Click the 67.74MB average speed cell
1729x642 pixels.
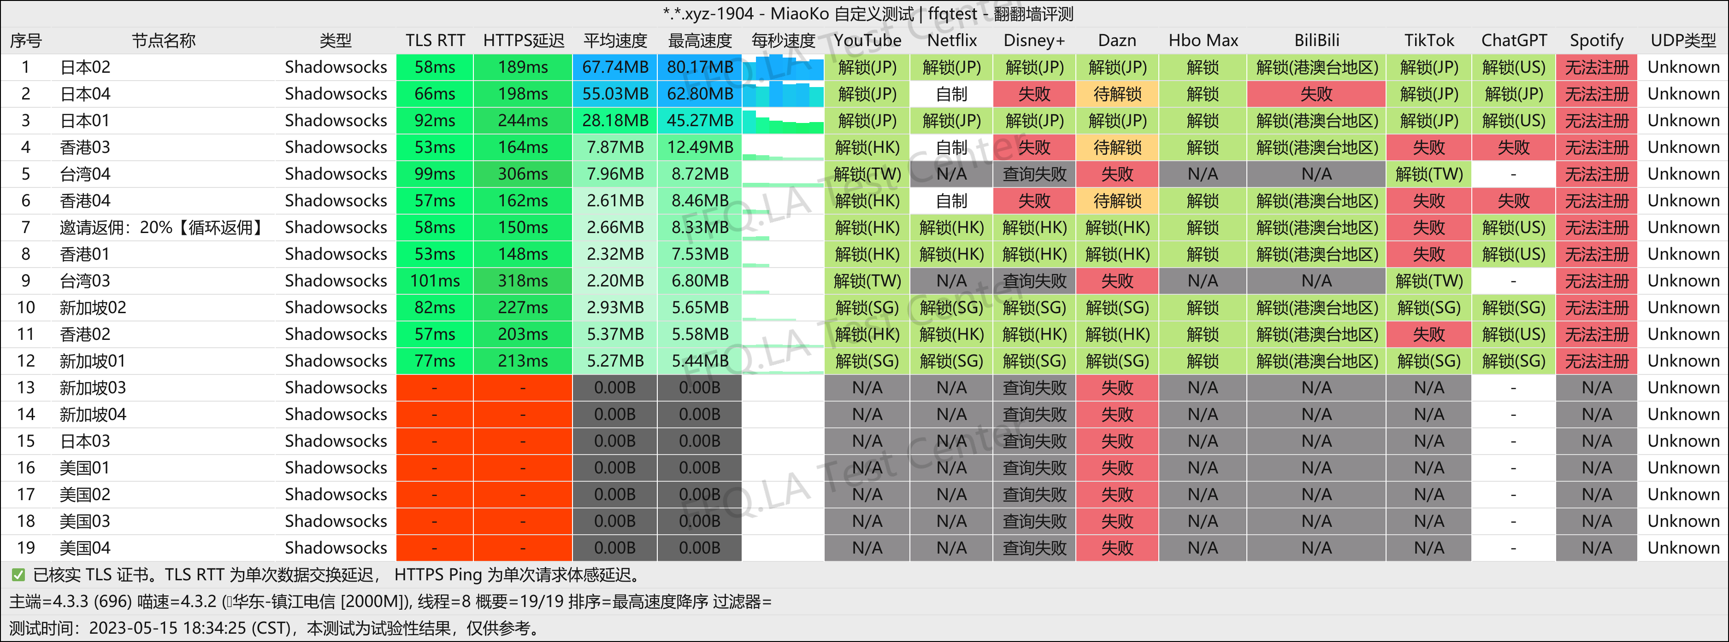(615, 67)
